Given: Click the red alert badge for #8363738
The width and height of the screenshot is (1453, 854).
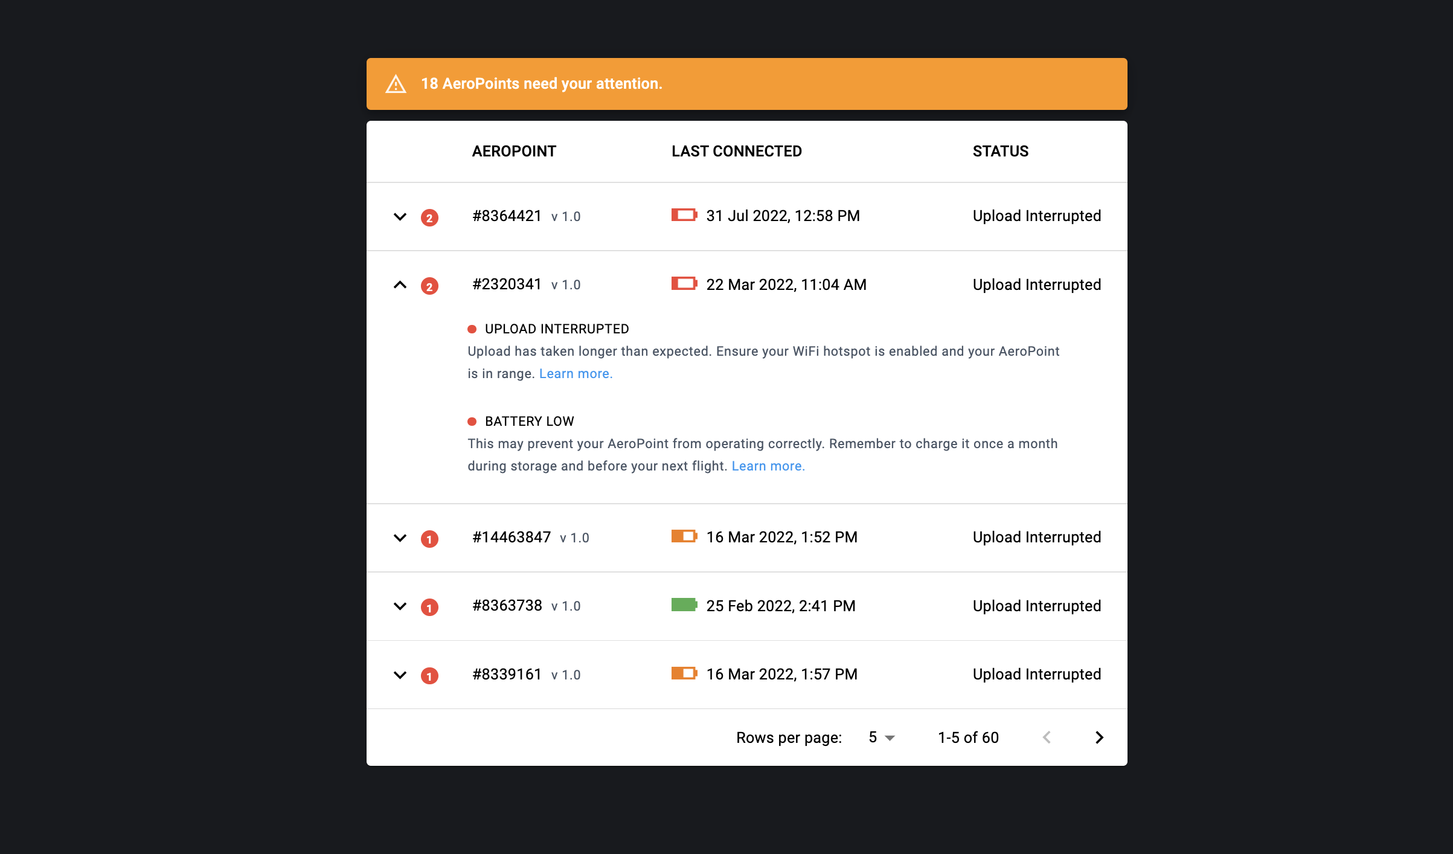Looking at the screenshot, I should [x=429, y=607].
